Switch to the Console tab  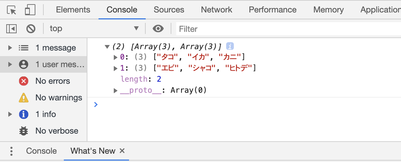[122, 10]
